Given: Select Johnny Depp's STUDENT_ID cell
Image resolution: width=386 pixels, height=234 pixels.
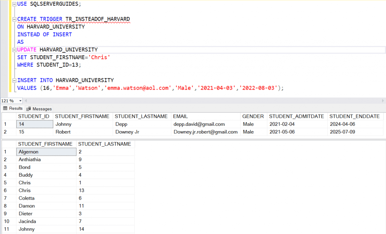Looking at the screenshot, I should (x=34, y=124).
